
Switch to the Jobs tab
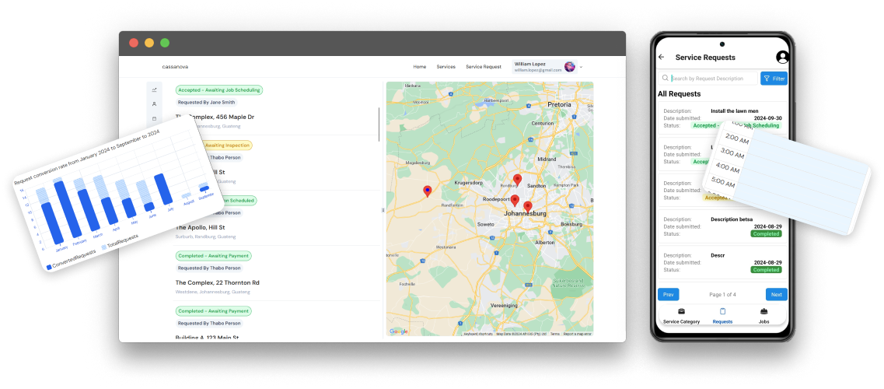pyautogui.click(x=764, y=317)
